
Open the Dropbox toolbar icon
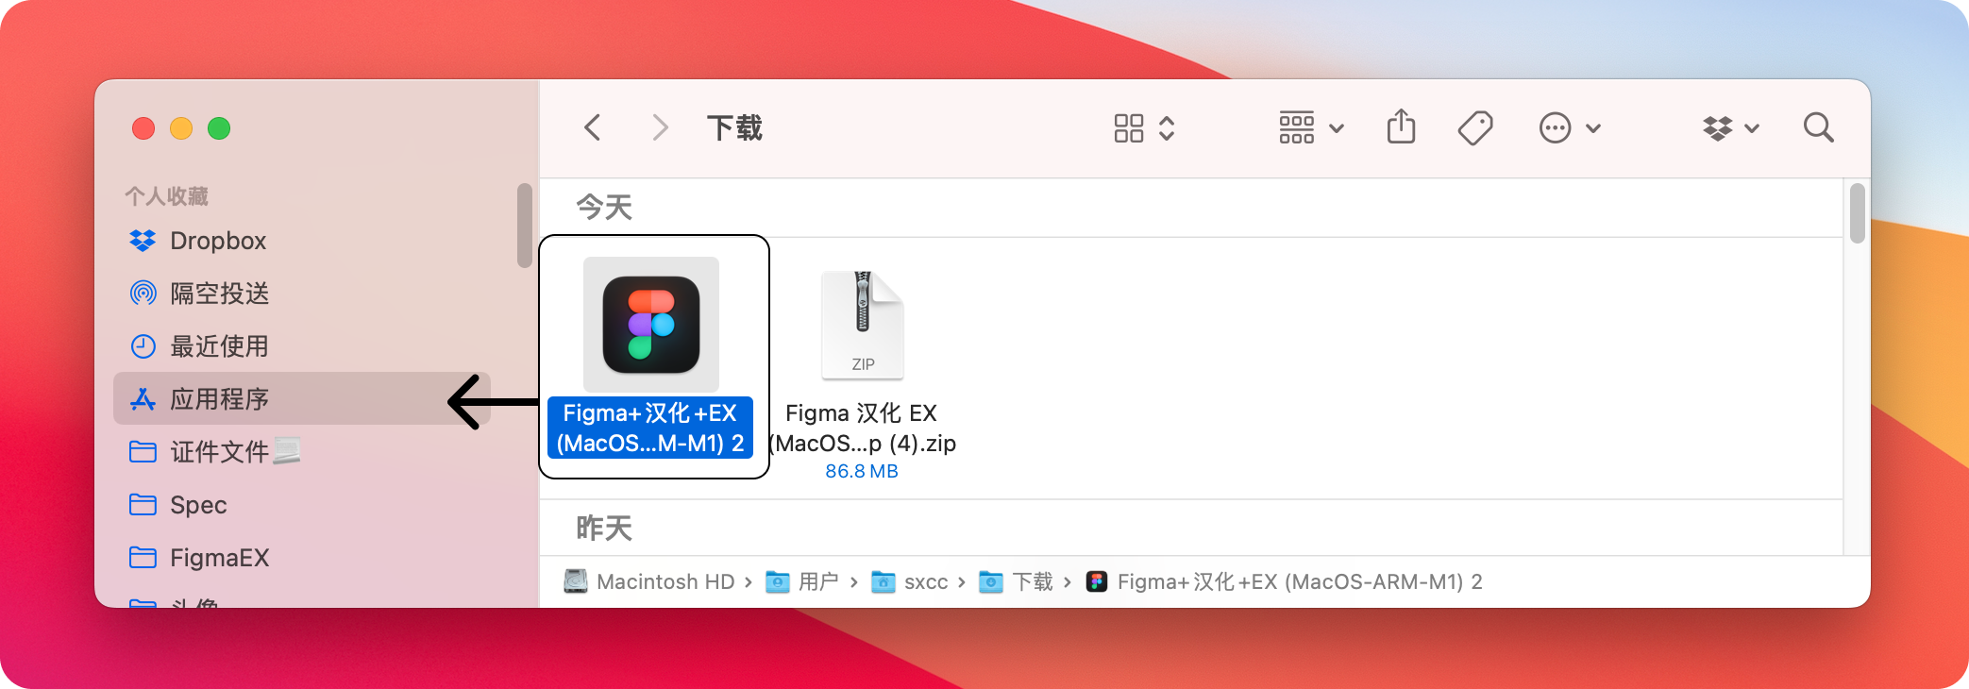pos(1718,127)
